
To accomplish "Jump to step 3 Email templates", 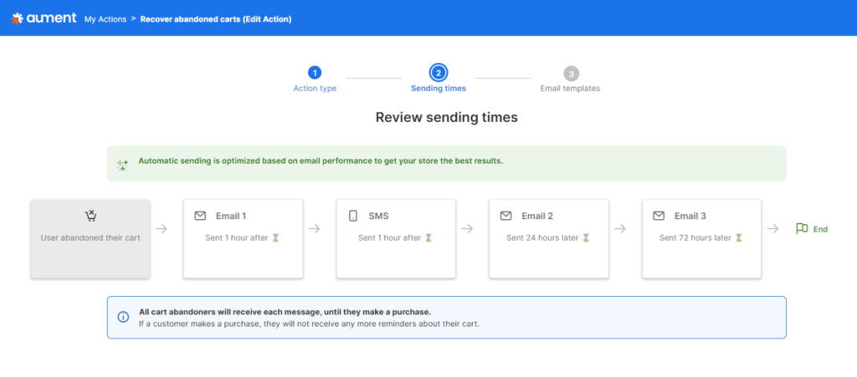I will pos(570,79).
